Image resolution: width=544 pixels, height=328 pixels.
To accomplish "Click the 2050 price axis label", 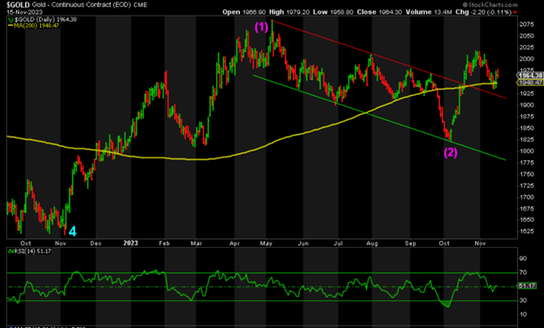I will [x=527, y=36].
